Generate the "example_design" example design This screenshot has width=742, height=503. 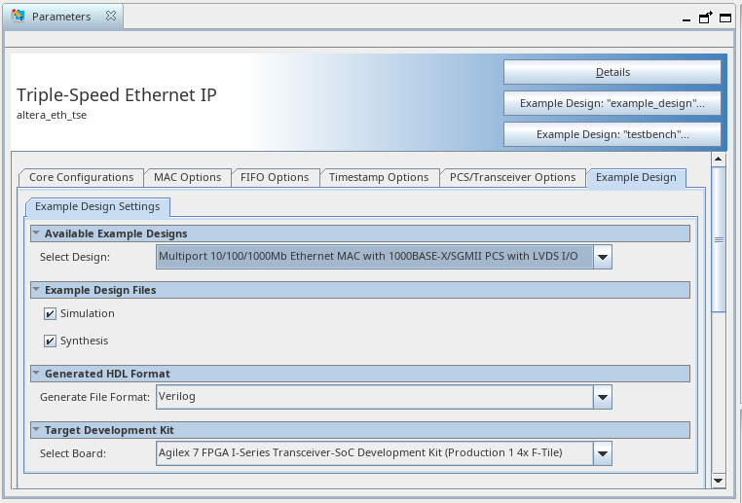click(612, 103)
